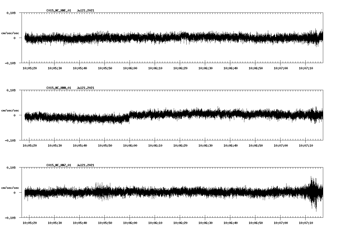Click the 10:05:50 time label under HNN plot
The width and height of the screenshot is (341, 232).
(105, 146)
